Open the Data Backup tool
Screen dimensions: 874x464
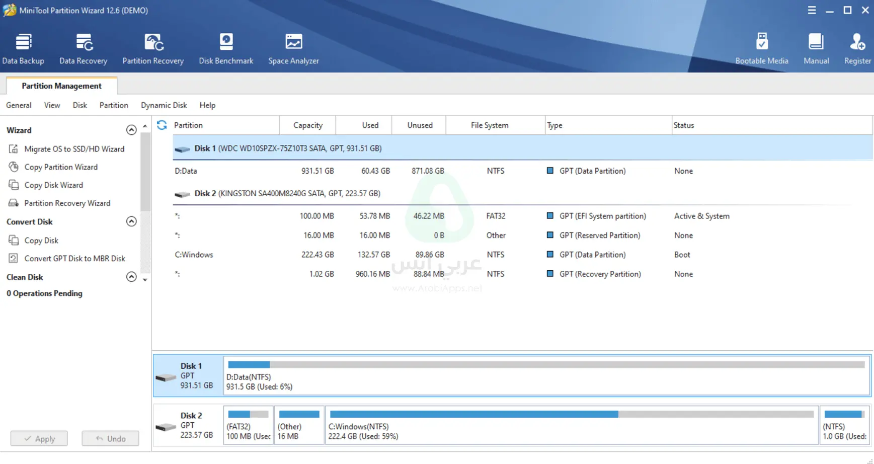[x=23, y=49]
